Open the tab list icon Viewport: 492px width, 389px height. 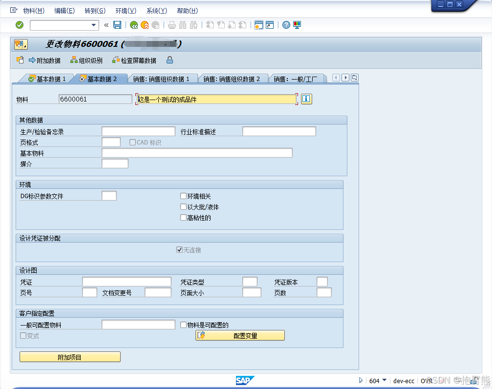355,78
